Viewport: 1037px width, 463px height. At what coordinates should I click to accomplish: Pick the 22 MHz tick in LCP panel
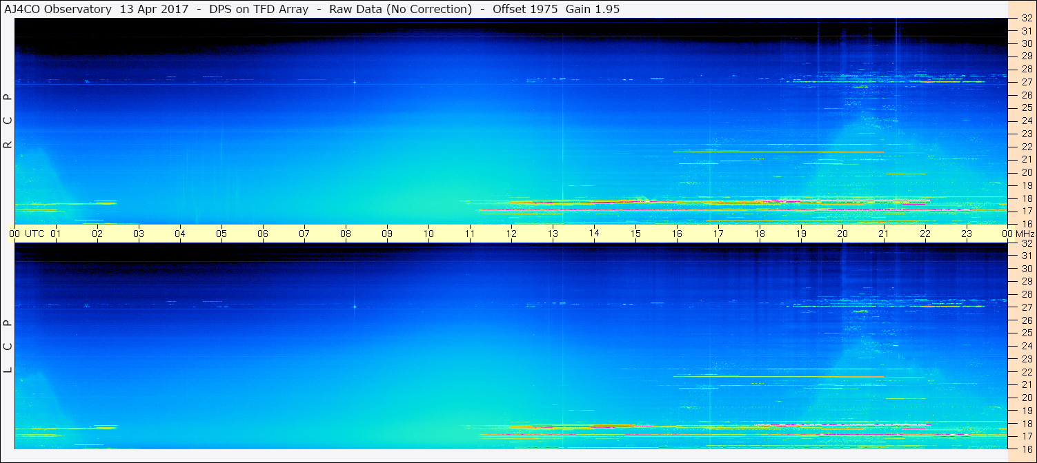tap(1027, 371)
